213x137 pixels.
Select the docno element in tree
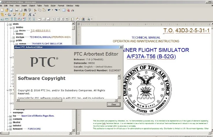pyautogui.click(x=22, y=30)
